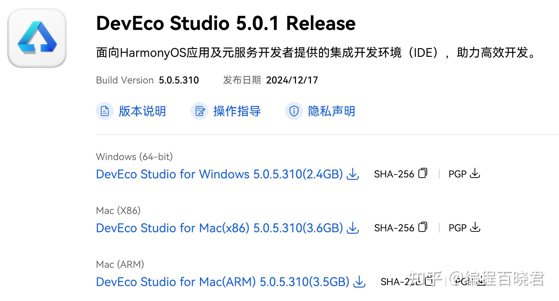The height and width of the screenshot is (301, 559).
Task: Copy the Windows SHA-256 hash with the copy icon
Action: pyautogui.click(x=423, y=173)
